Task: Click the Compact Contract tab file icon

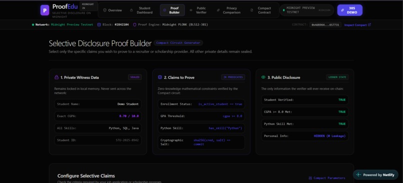Action: tap(251, 10)
